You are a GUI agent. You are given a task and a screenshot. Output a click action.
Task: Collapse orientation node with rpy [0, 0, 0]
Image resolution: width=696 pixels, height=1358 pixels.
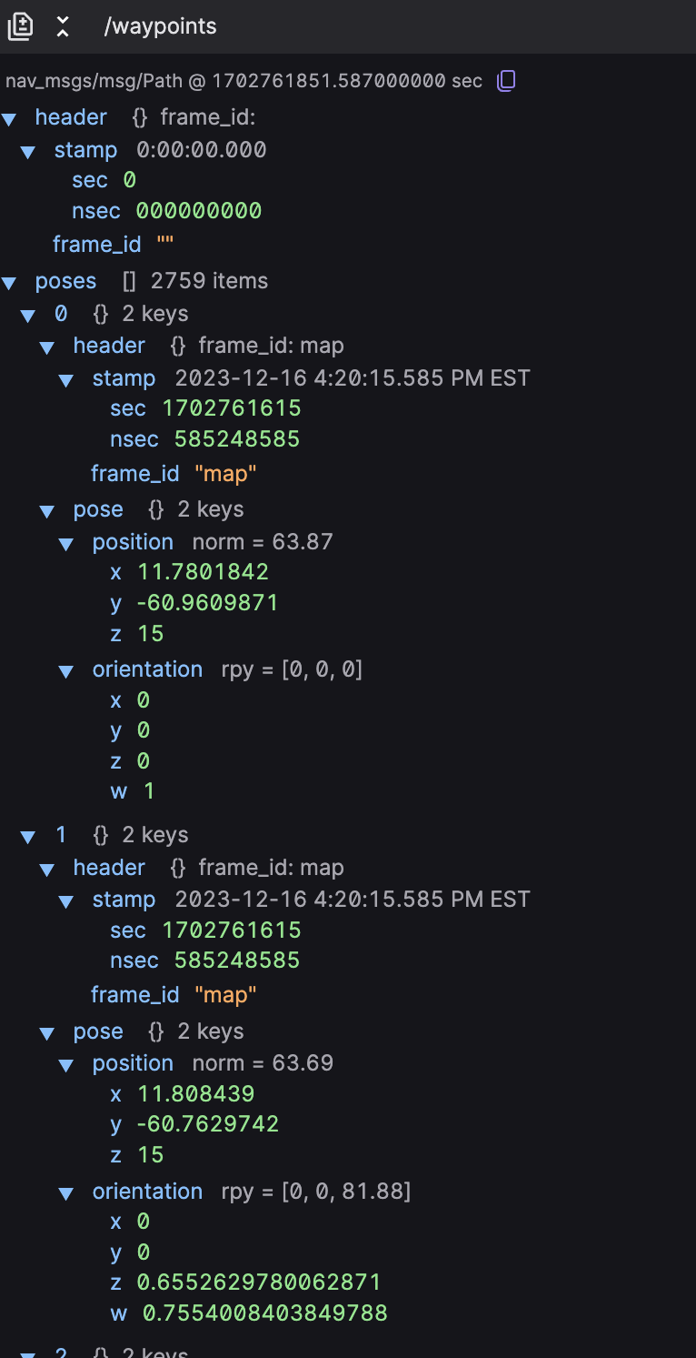tap(65, 671)
